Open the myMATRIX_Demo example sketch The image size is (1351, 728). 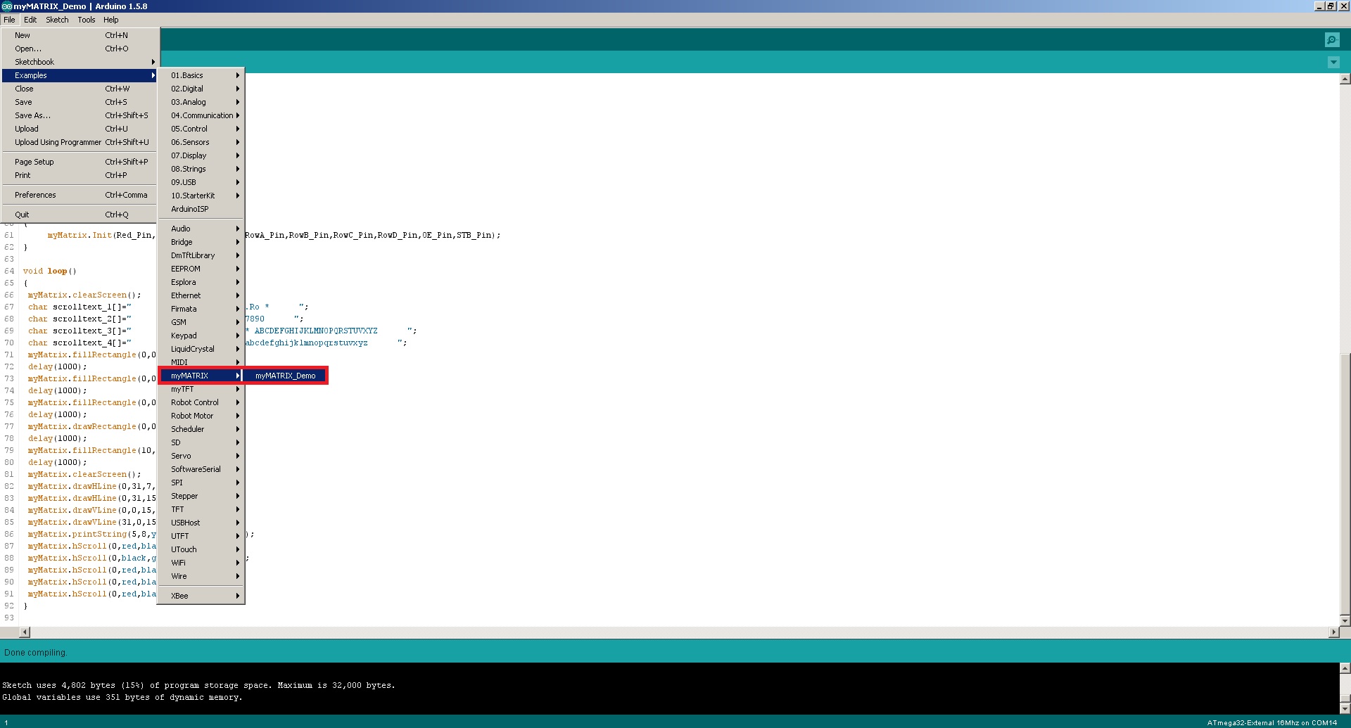click(285, 376)
